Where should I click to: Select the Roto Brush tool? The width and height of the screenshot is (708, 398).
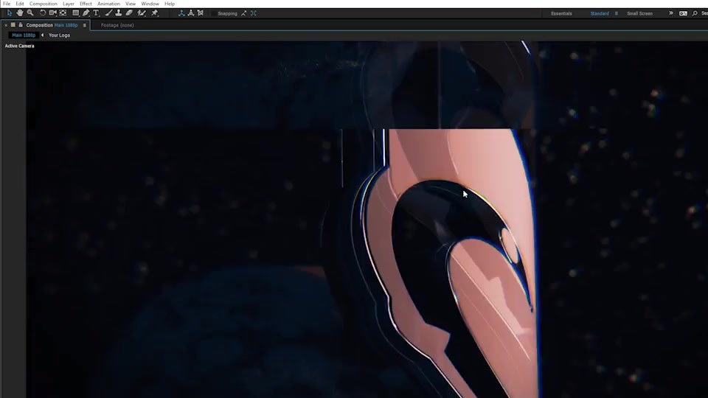142,13
